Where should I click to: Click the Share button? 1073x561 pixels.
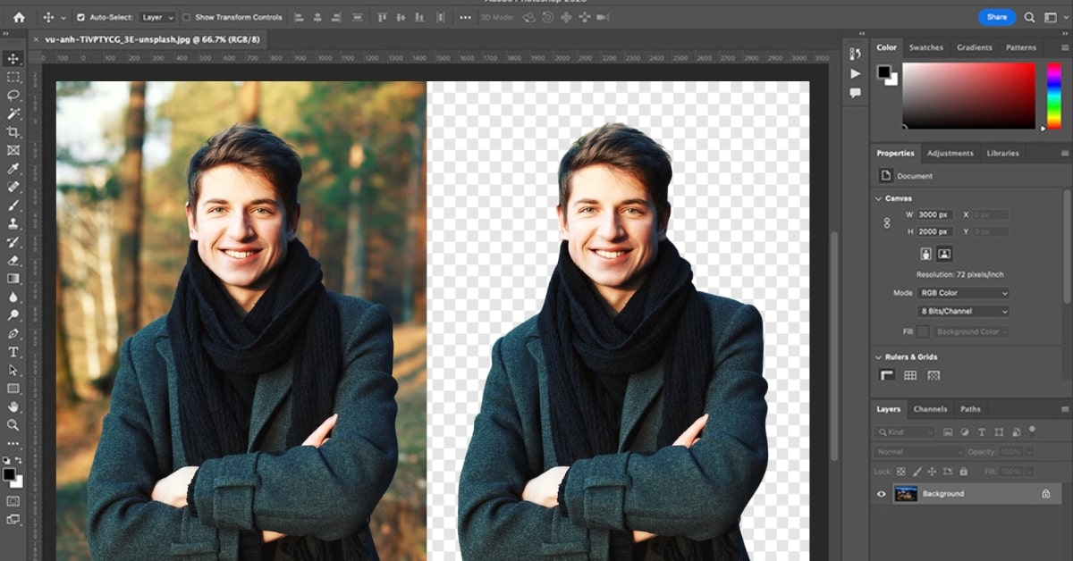[997, 17]
